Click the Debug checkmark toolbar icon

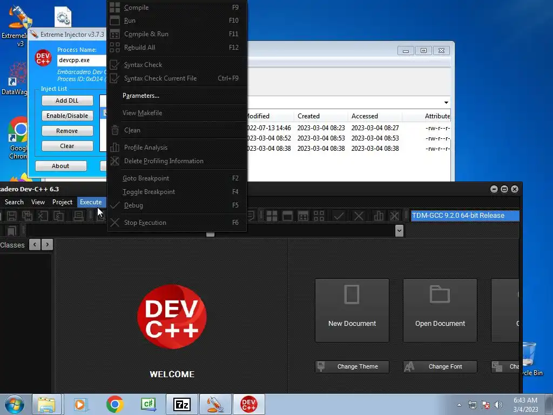click(339, 216)
